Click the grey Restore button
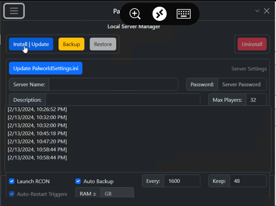The width and height of the screenshot is (276, 206). click(x=103, y=44)
